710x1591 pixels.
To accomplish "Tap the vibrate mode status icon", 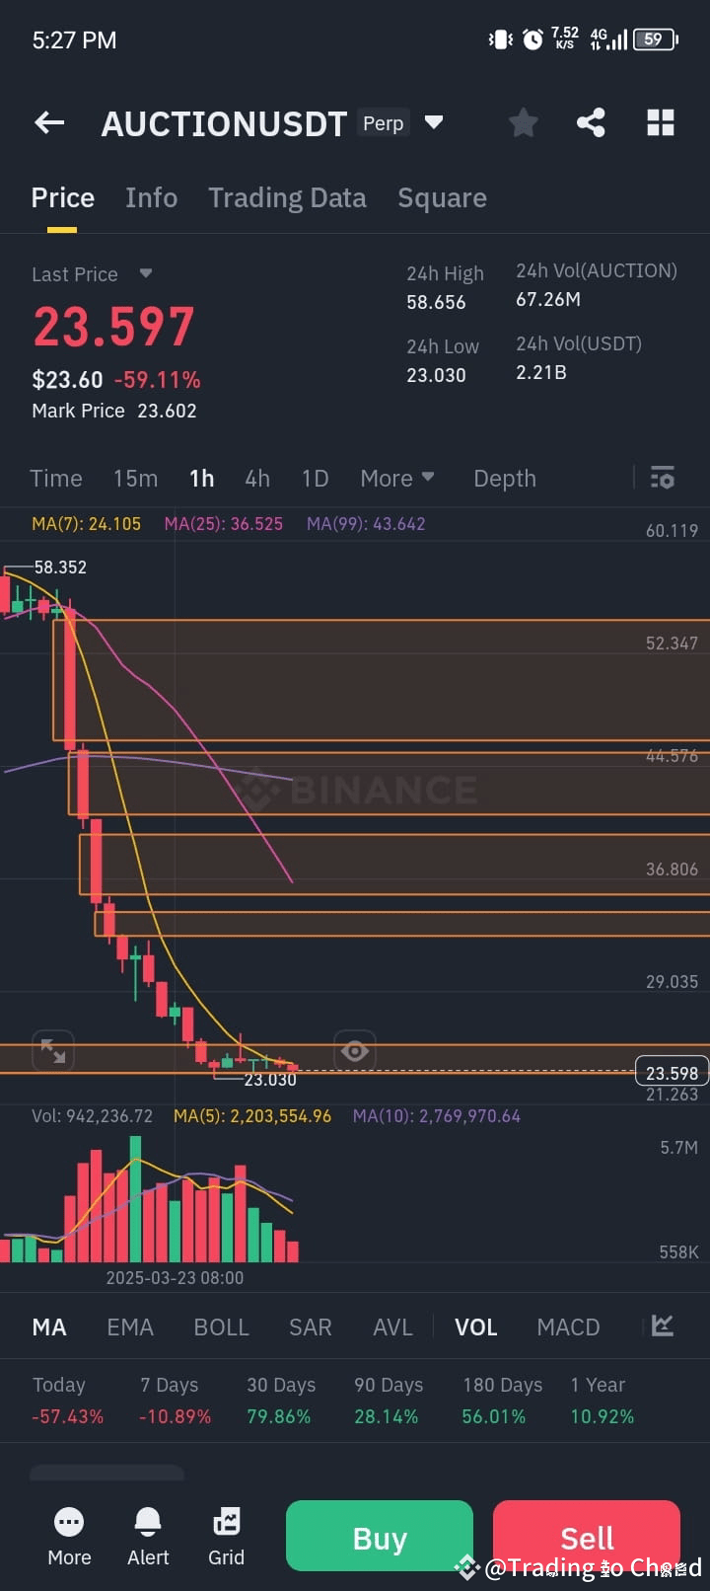I will pyautogui.click(x=500, y=39).
